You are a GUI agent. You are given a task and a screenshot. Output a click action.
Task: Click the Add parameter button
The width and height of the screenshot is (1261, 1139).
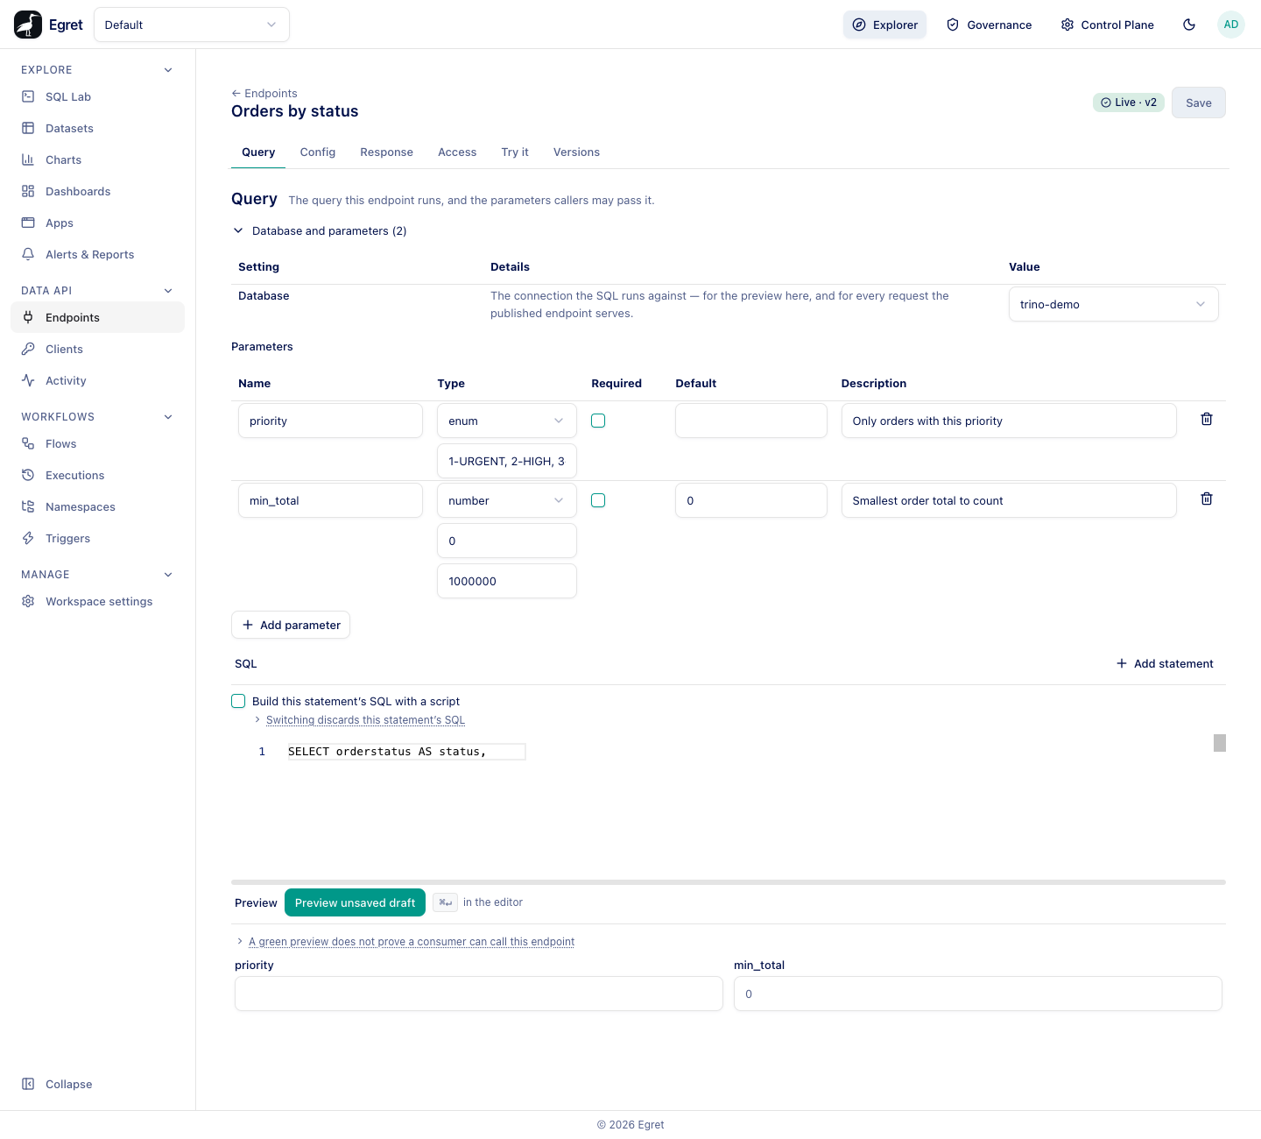(291, 625)
